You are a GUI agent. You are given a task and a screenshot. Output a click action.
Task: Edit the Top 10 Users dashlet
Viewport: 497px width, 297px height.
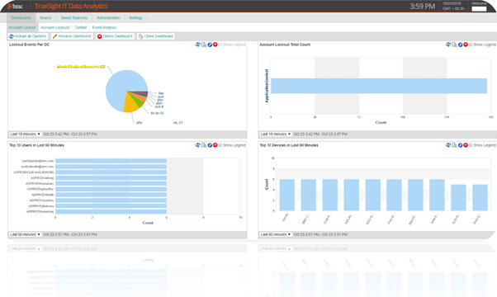210,145
